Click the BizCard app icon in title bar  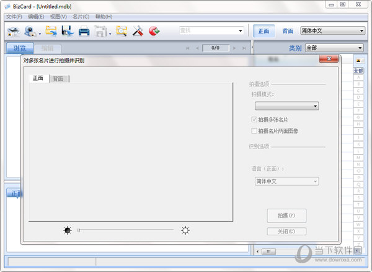click(x=7, y=6)
